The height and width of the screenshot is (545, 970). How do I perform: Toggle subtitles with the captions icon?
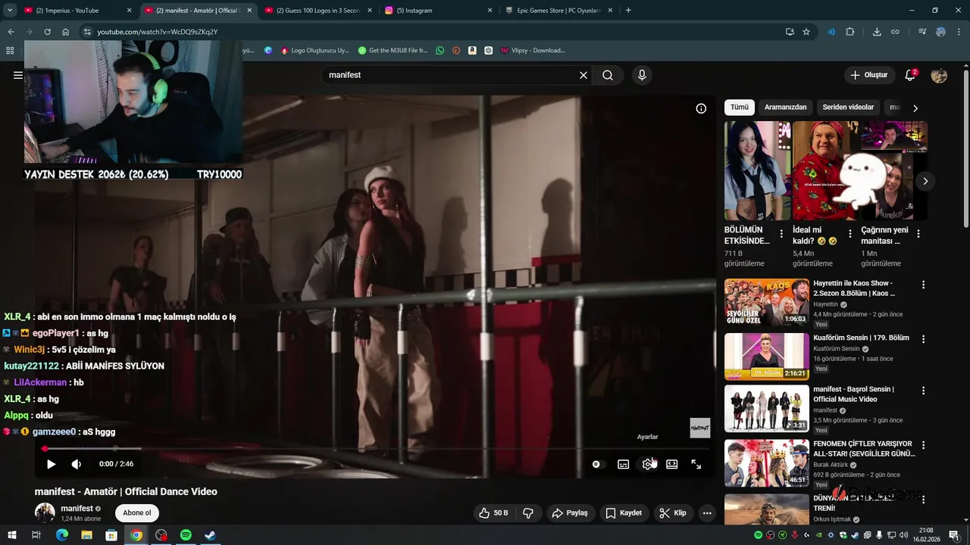623,464
